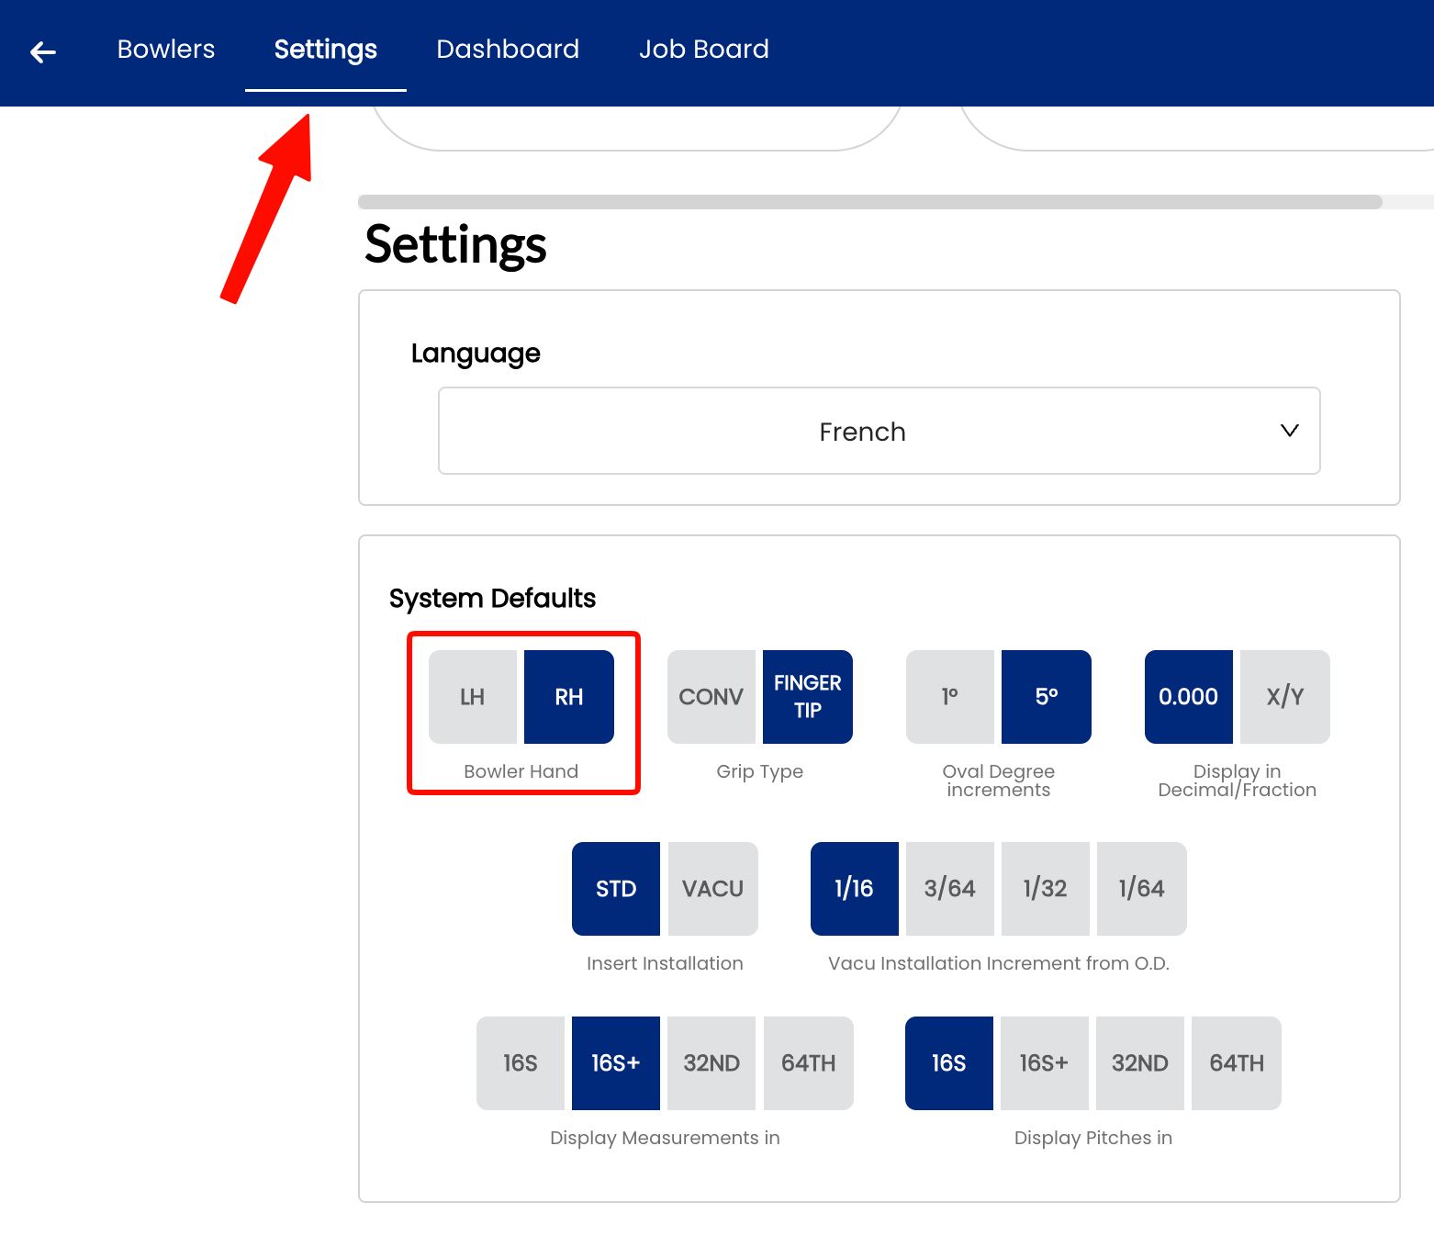
Task: Display pitches in 16S+
Action: pyautogui.click(x=1045, y=1063)
